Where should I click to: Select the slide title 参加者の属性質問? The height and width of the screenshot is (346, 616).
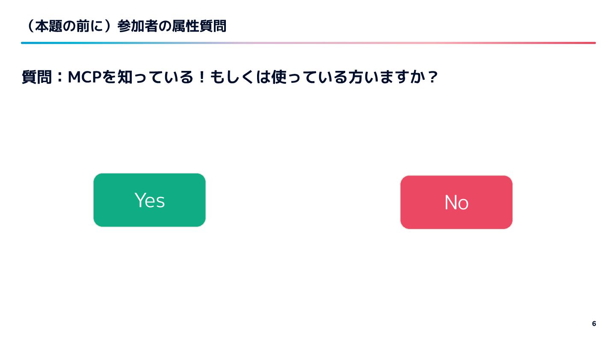pos(172,26)
